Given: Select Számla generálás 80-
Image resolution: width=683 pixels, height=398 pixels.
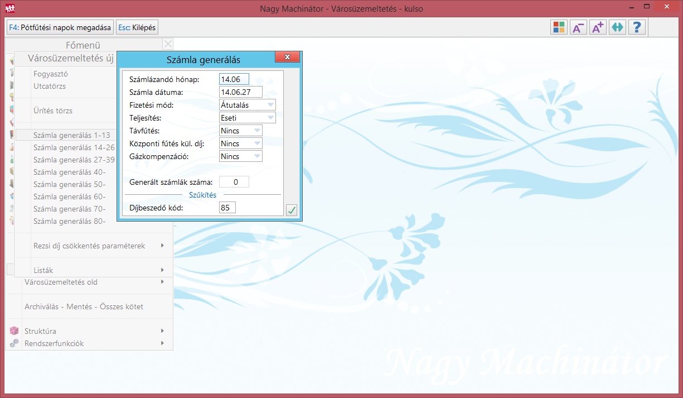Looking at the screenshot, I should [x=70, y=221].
